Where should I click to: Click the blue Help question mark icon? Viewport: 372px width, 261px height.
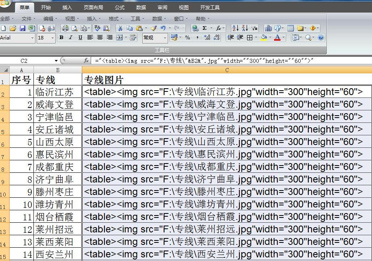321,37
